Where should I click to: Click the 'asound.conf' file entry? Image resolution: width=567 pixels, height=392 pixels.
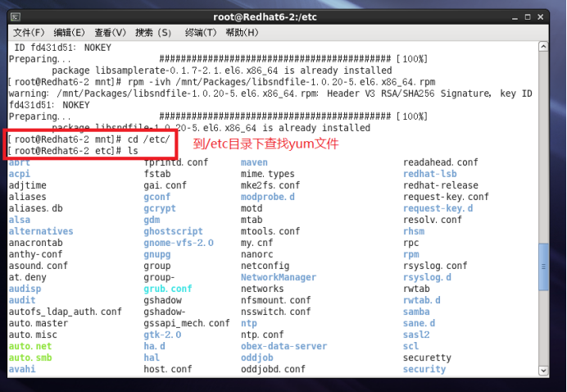coord(39,266)
